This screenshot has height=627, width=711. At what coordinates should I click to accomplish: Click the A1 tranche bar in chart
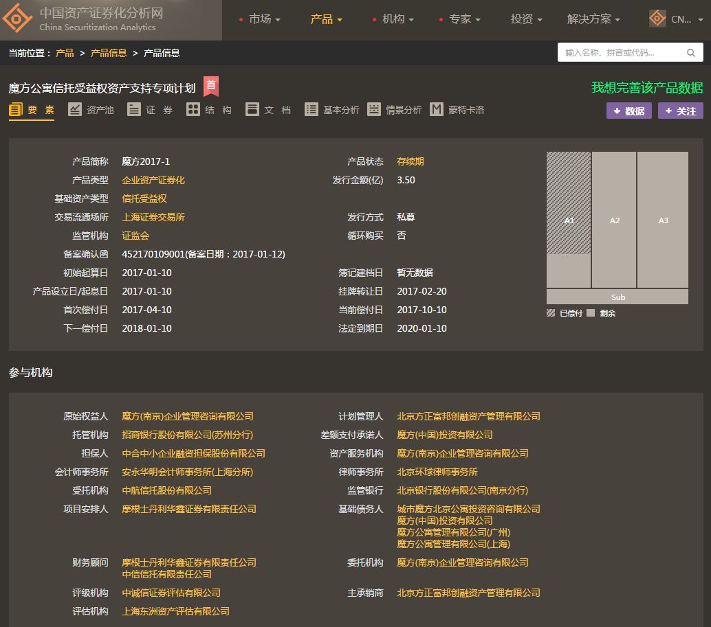point(569,220)
